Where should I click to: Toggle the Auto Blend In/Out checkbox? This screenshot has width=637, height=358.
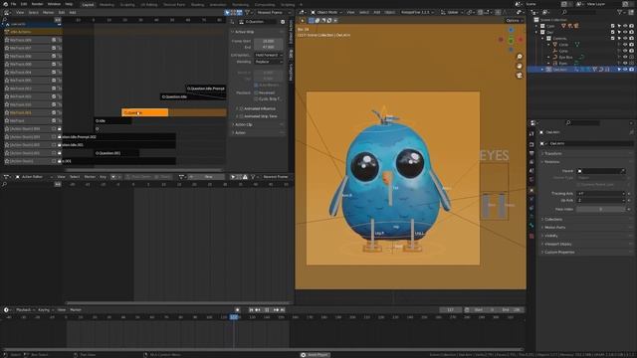coord(256,86)
